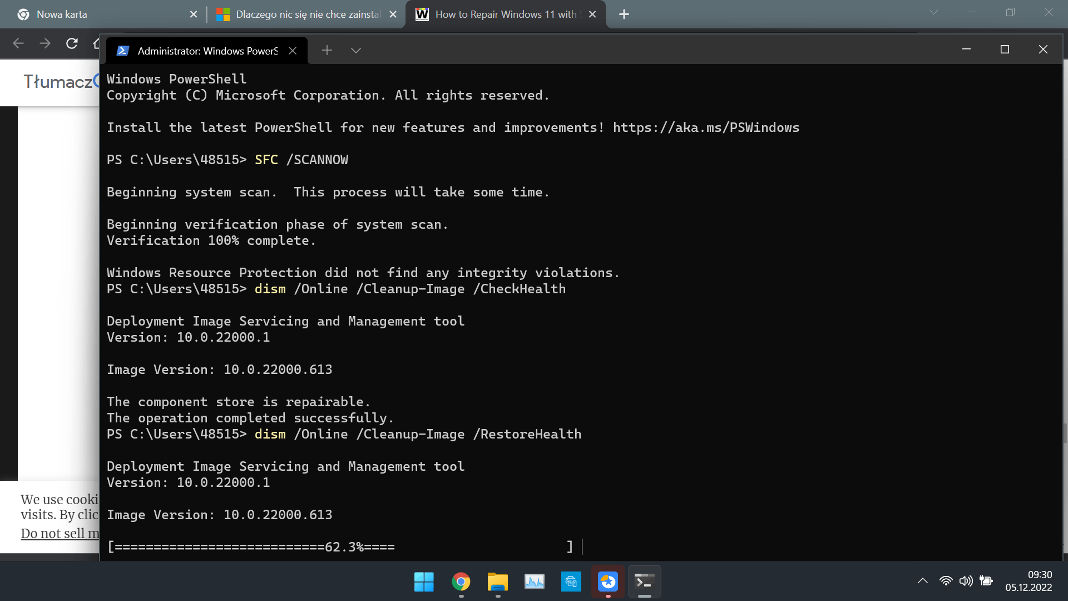Viewport: 1068px width, 601px height.
Task: Click the Do not sell link
Action: 60,533
